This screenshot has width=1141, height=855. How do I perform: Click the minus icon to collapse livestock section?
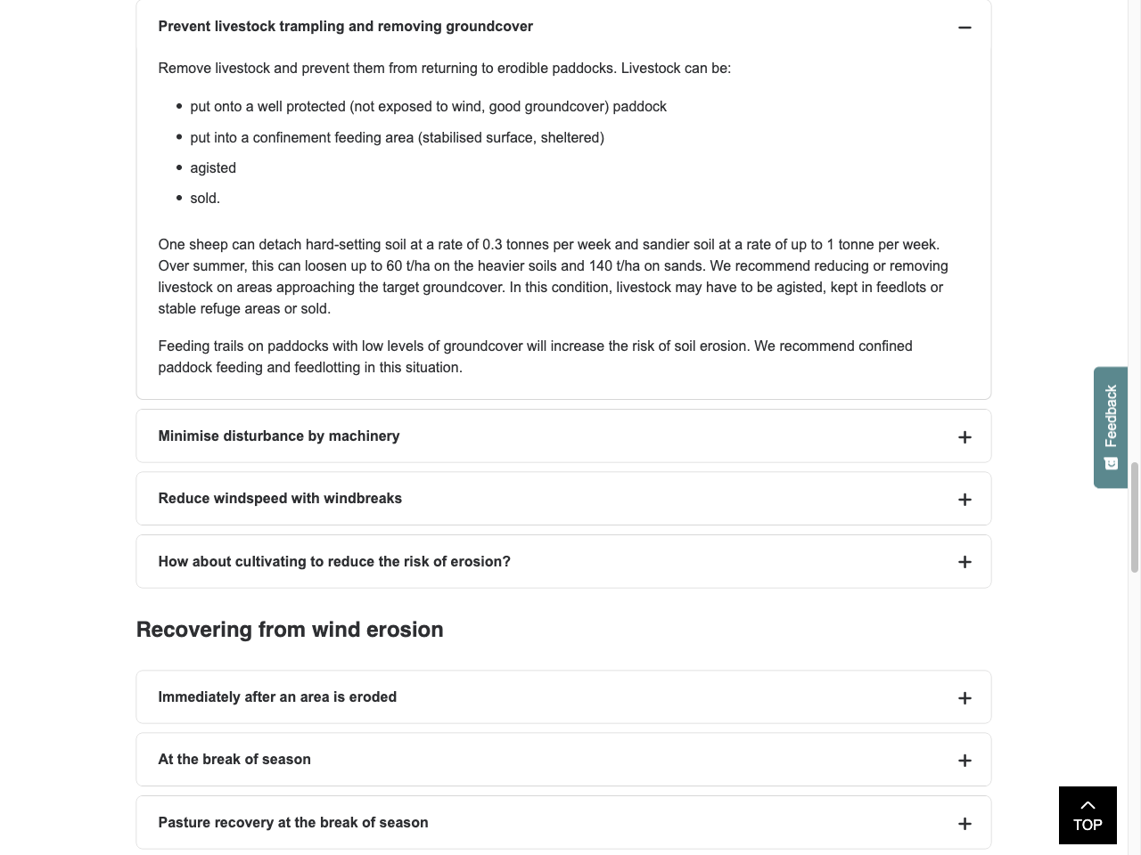(965, 27)
